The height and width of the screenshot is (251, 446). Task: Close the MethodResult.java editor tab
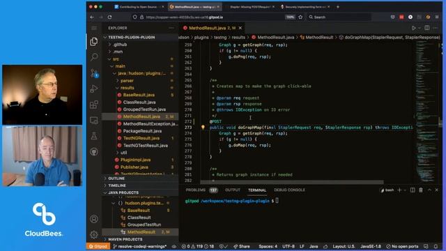pyautogui.click(x=240, y=28)
